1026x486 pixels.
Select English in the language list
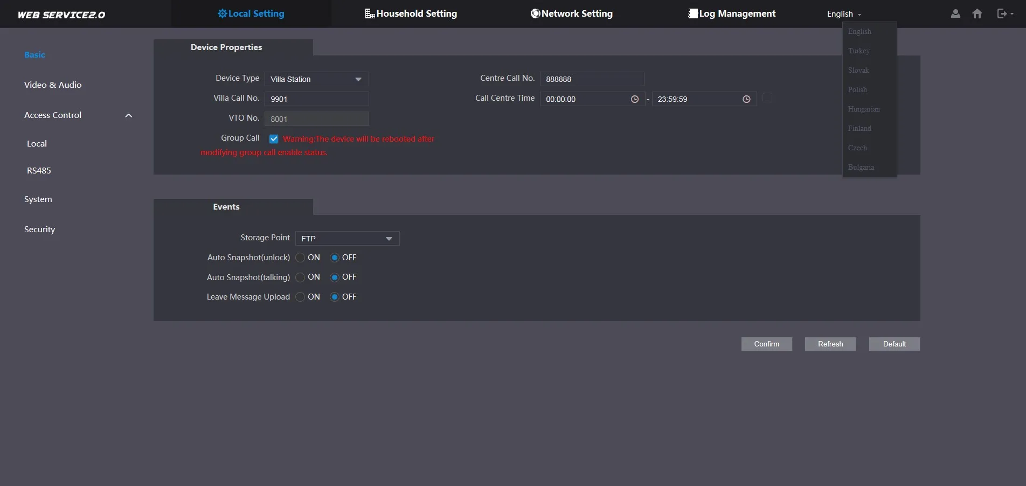(x=869, y=32)
